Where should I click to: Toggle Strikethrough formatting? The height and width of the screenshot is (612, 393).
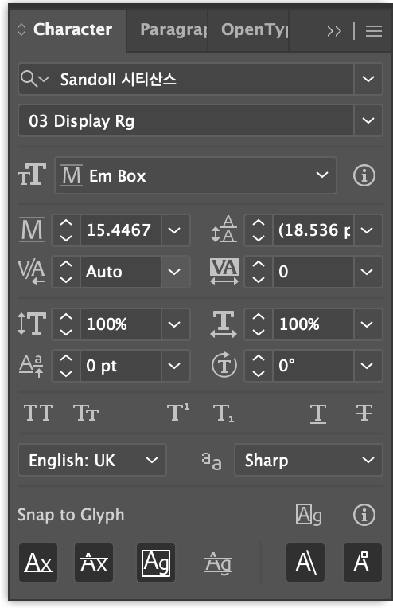coord(364,413)
